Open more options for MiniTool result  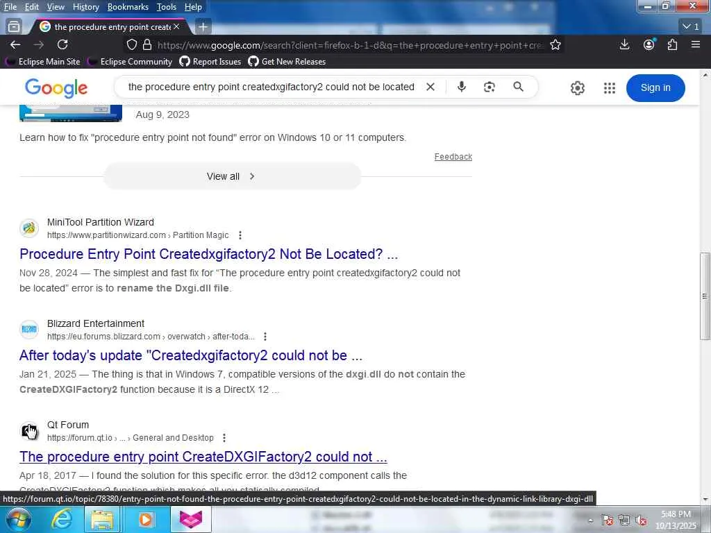(x=240, y=235)
